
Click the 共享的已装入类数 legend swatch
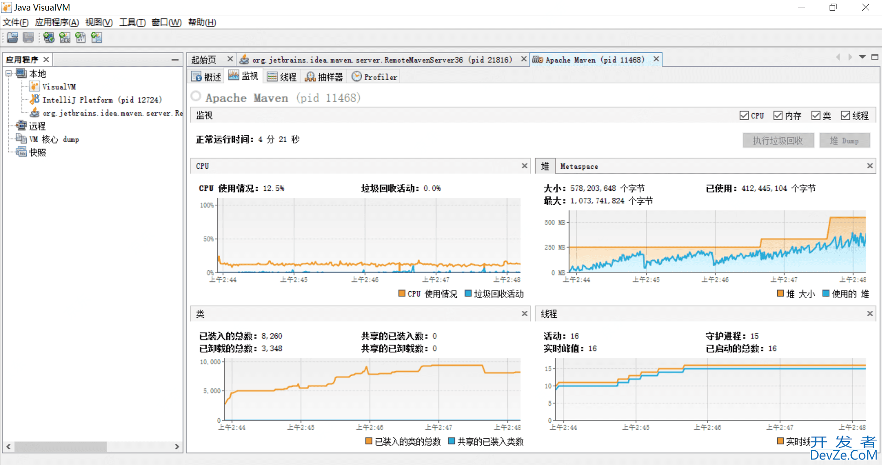451,441
